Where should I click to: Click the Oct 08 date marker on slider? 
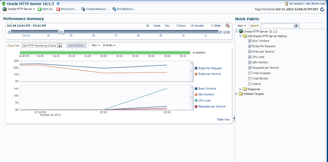(138, 36)
